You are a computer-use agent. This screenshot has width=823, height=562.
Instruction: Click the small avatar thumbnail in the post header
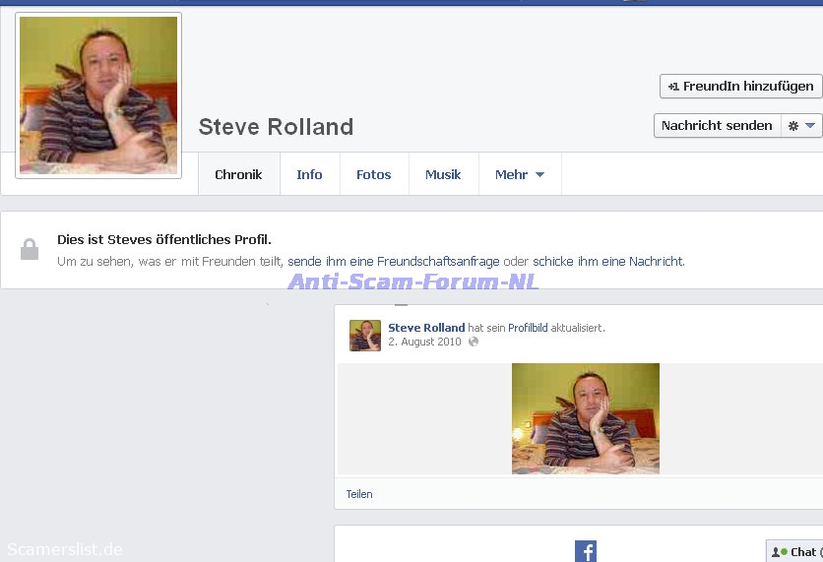pos(365,336)
